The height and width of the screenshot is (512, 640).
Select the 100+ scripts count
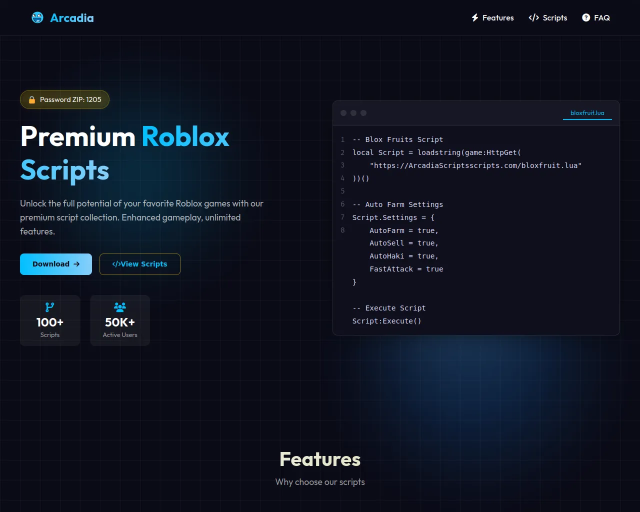[50, 322]
